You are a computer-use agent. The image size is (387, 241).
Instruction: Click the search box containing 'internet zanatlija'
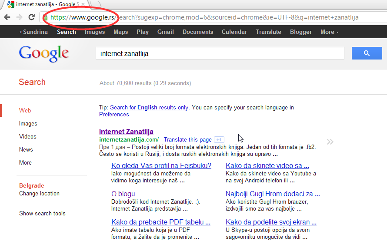tap(220, 53)
